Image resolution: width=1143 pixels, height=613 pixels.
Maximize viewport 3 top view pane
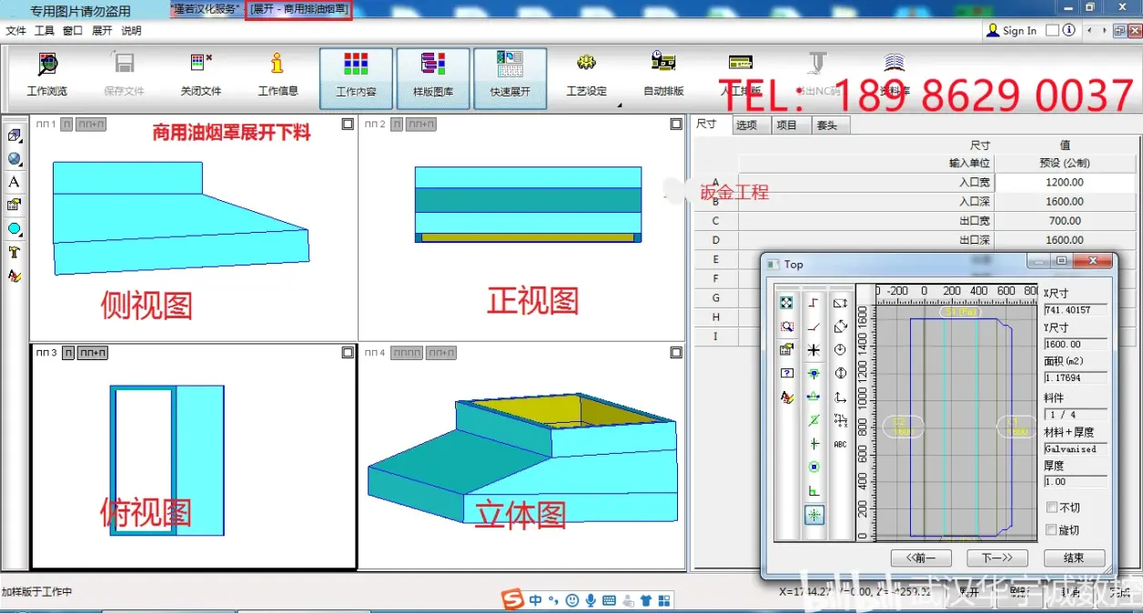click(x=348, y=352)
